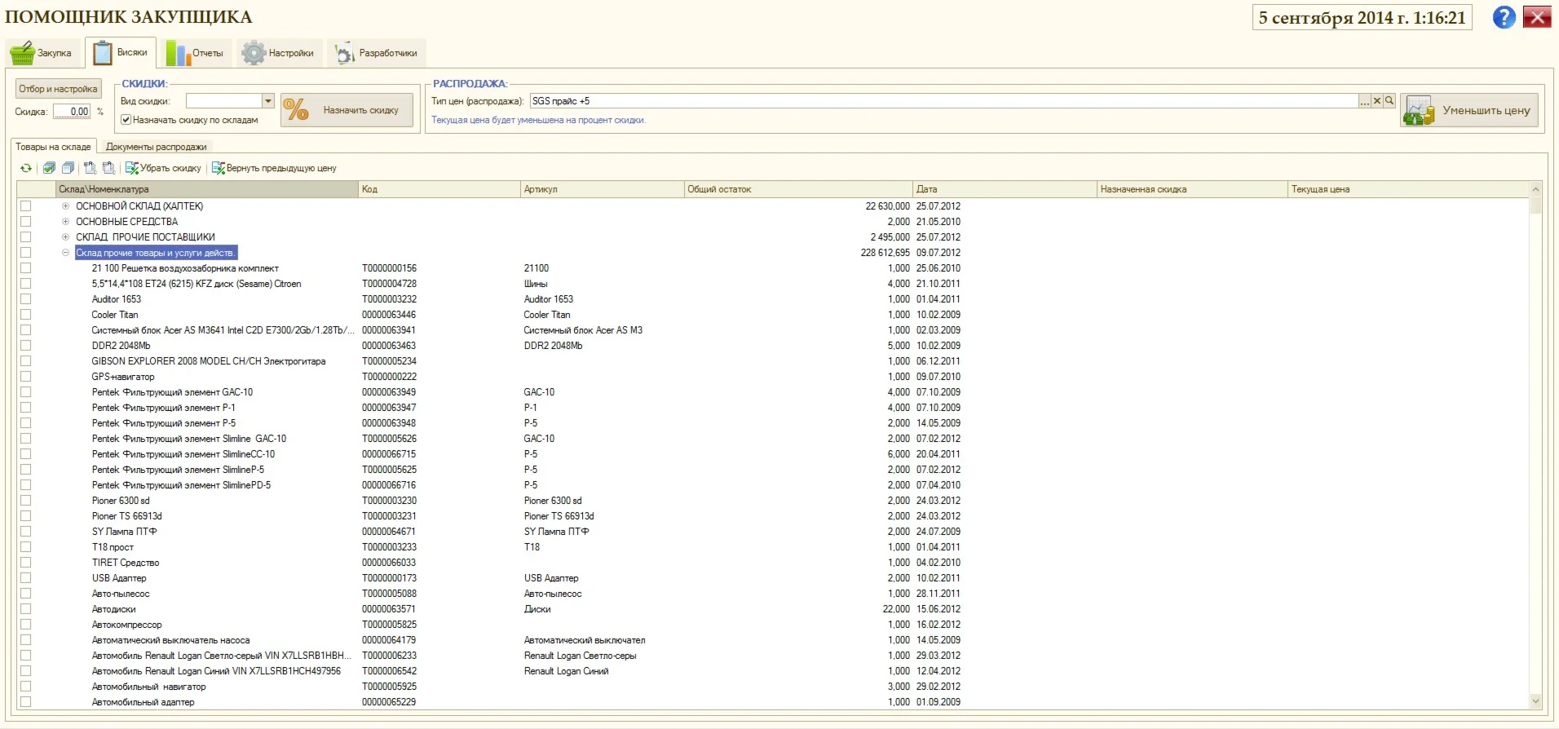Click the refresh list icon in toolbar
Screen dimensions: 1559x729
(26, 168)
